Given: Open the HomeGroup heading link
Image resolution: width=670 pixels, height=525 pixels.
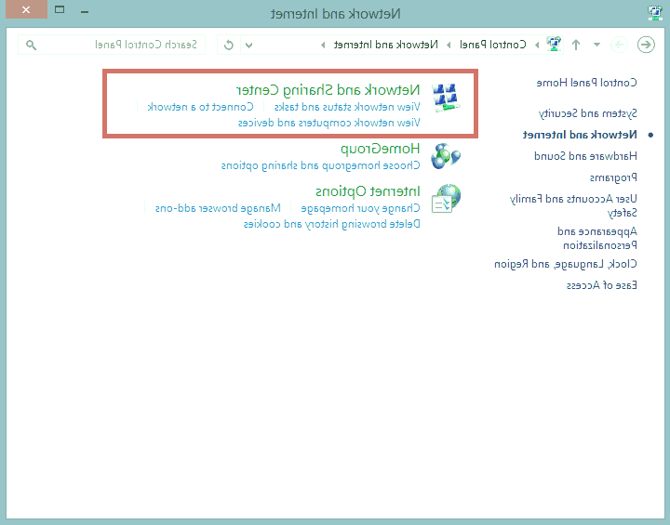Looking at the screenshot, I should click(x=381, y=149).
